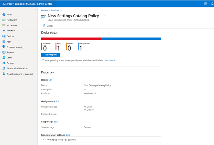Viewport: 214px width, 145px height.
Task: Click the Device status heading
Action: (x=49, y=32)
